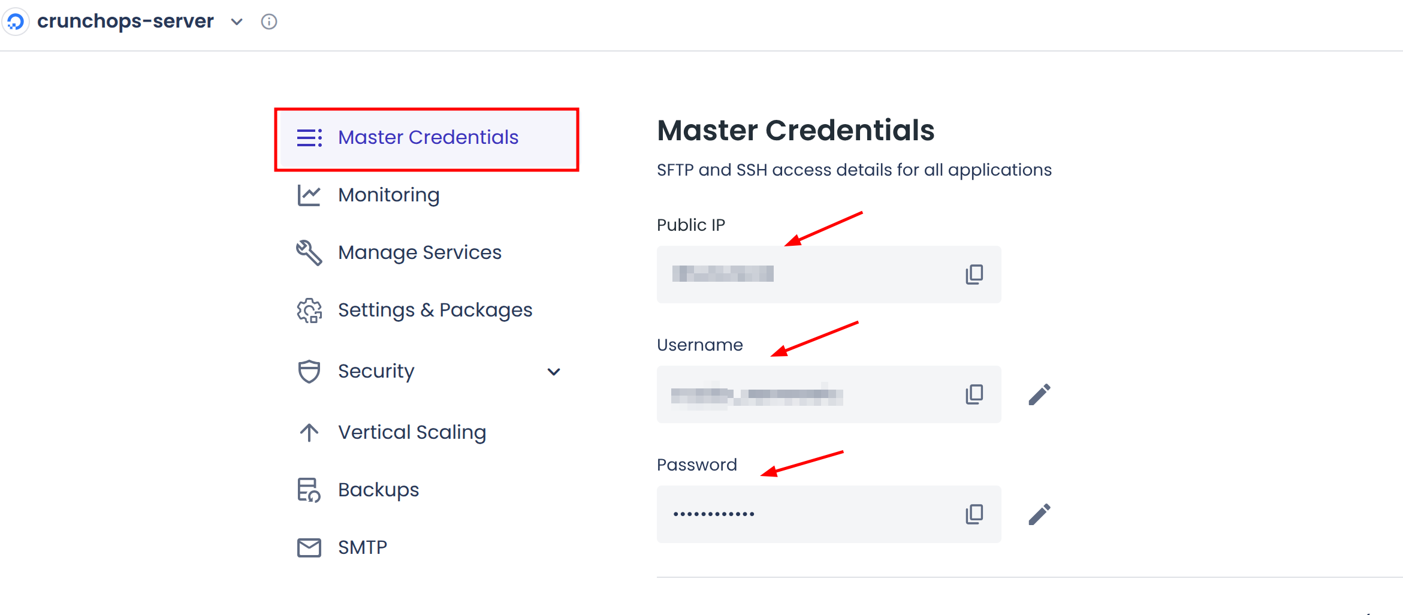Copy the Public IP address
The image size is (1403, 615).
pos(974,274)
